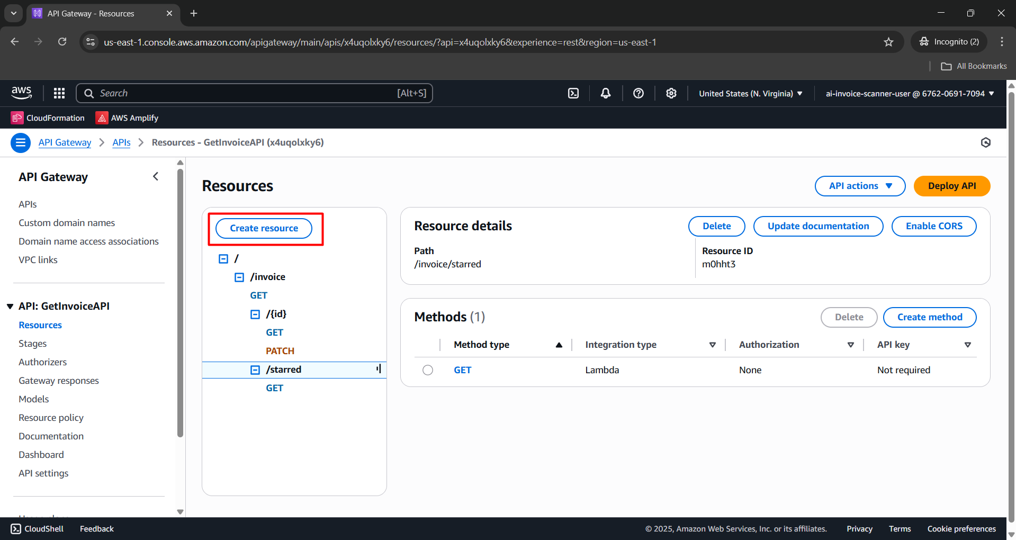Launch CloudShell from the top navigation icon
Viewport: 1016px width, 540px height.
point(573,93)
